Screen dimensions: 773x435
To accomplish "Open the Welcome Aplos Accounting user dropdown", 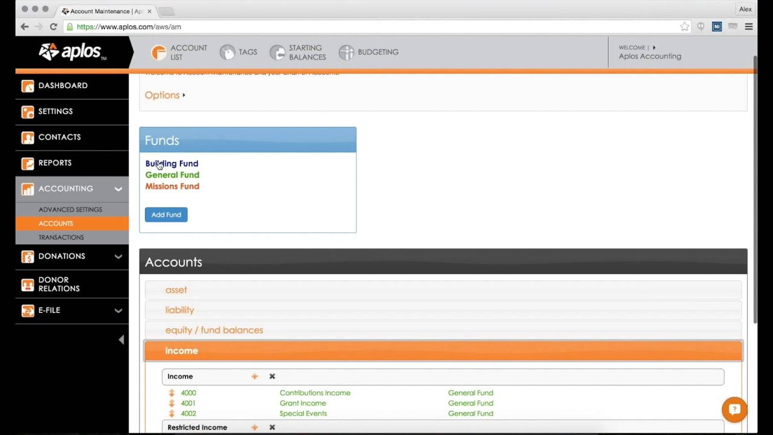I will click(x=649, y=52).
